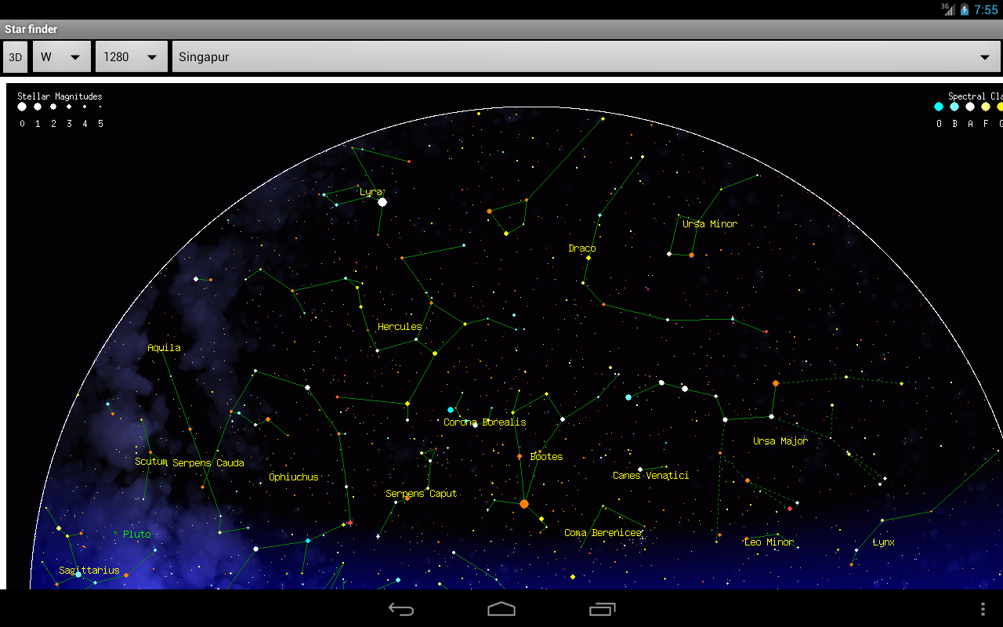This screenshot has width=1003, height=627.
Task: Select the large orange star below Bootes
Action: pyautogui.click(x=524, y=504)
